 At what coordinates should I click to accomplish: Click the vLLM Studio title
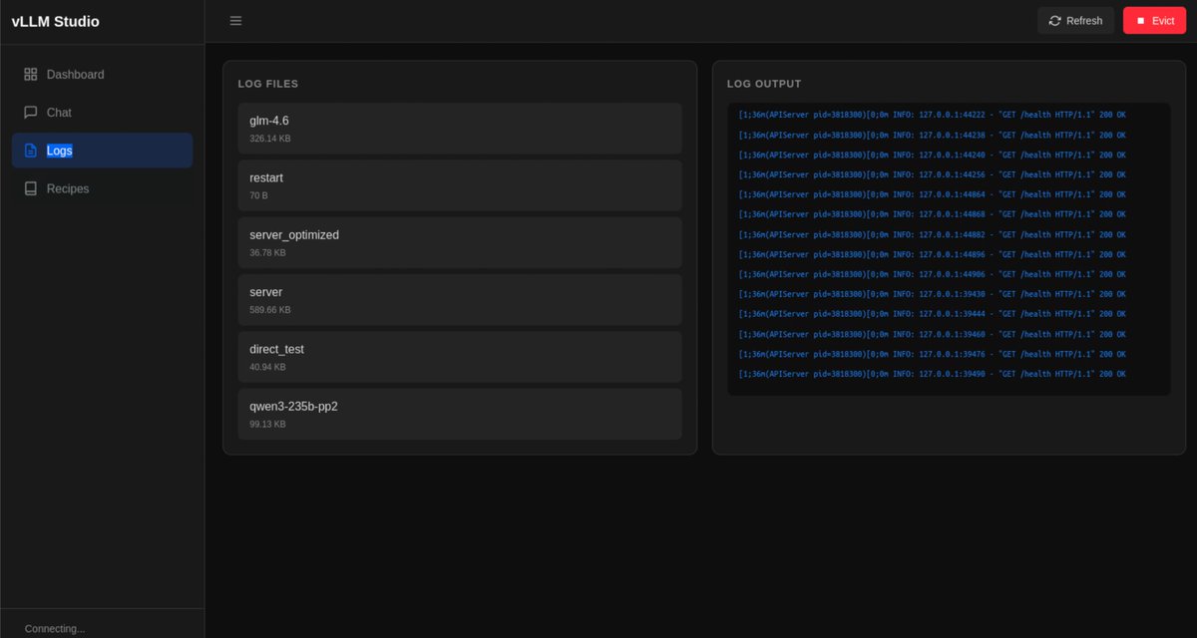point(55,20)
